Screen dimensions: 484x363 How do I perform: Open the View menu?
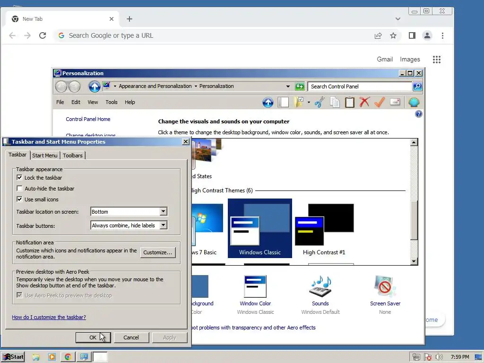coord(93,102)
